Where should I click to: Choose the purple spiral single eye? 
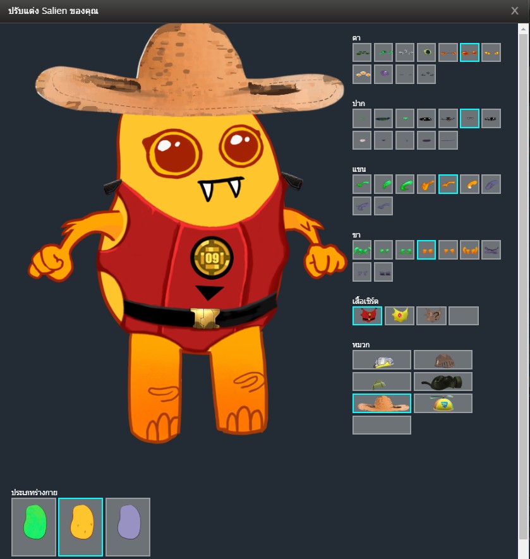[x=383, y=75]
